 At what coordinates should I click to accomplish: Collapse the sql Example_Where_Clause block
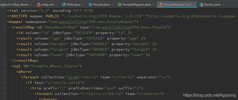[6, 66]
